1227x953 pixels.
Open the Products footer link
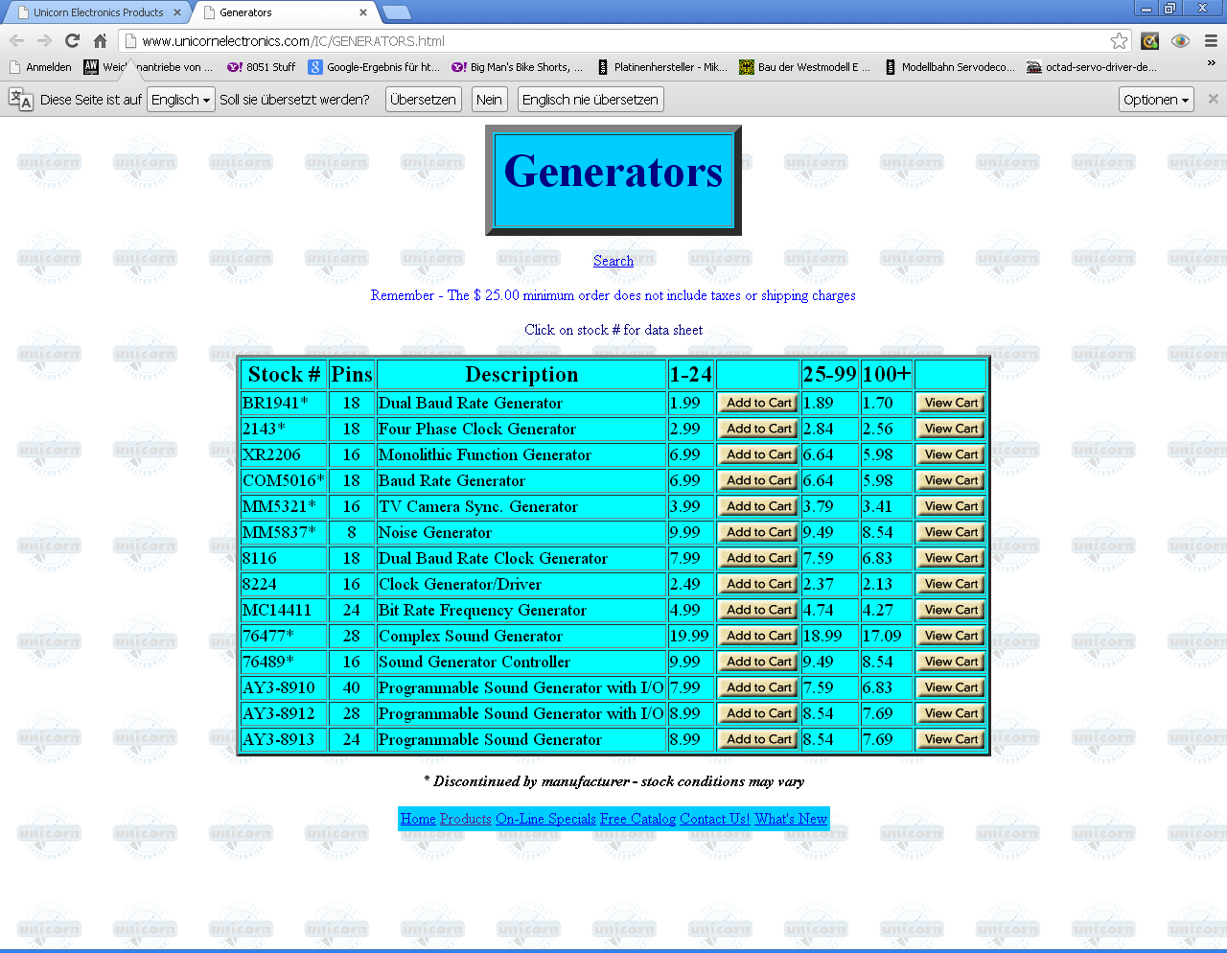(466, 819)
